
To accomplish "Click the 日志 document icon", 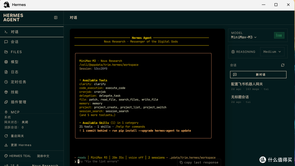I will pyautogui.click(x=6, y=72).
